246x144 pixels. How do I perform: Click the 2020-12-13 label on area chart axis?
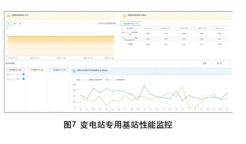pyautogui.click(x=61, y=58)
